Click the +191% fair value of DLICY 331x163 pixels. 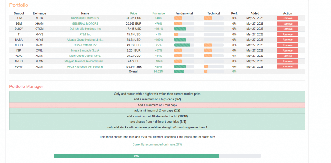(x=158, y=29)
